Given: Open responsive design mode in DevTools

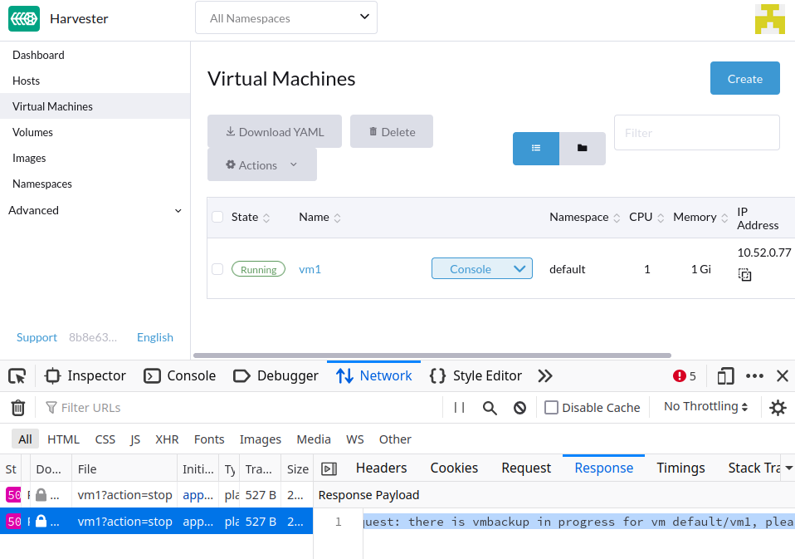Looking at the screenshot, I should click(724, 375).
